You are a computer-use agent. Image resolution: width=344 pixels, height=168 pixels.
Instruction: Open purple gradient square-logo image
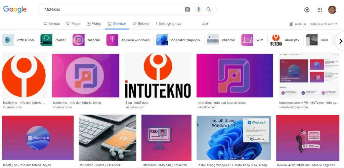tap(235, 76)
